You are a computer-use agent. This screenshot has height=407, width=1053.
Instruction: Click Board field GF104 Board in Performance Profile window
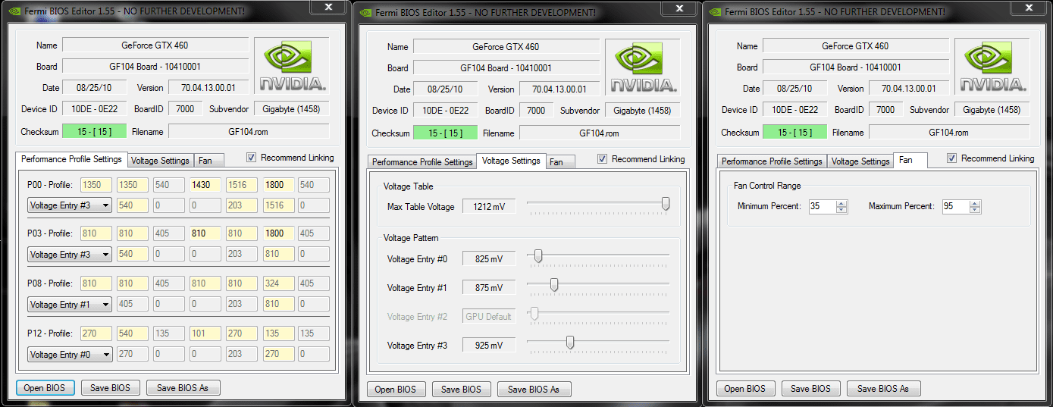coord(155,67)
